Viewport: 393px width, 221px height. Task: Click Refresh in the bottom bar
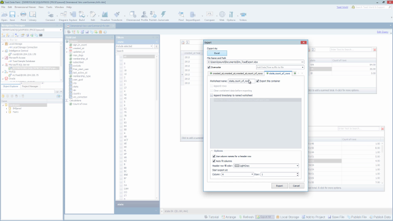coord(246,217)
